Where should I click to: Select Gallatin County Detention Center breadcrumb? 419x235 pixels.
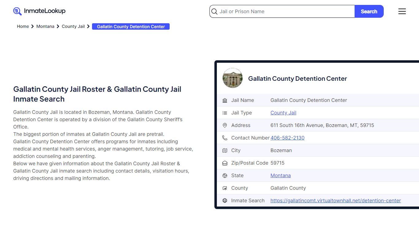[131, 27]
